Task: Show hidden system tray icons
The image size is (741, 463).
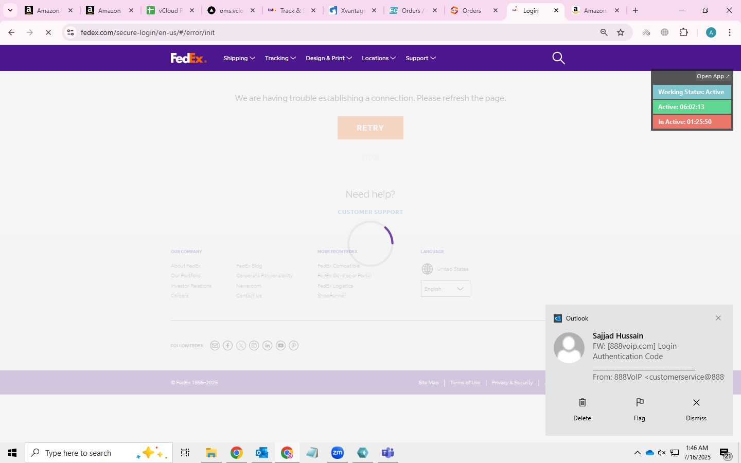Action: (637, 453)
